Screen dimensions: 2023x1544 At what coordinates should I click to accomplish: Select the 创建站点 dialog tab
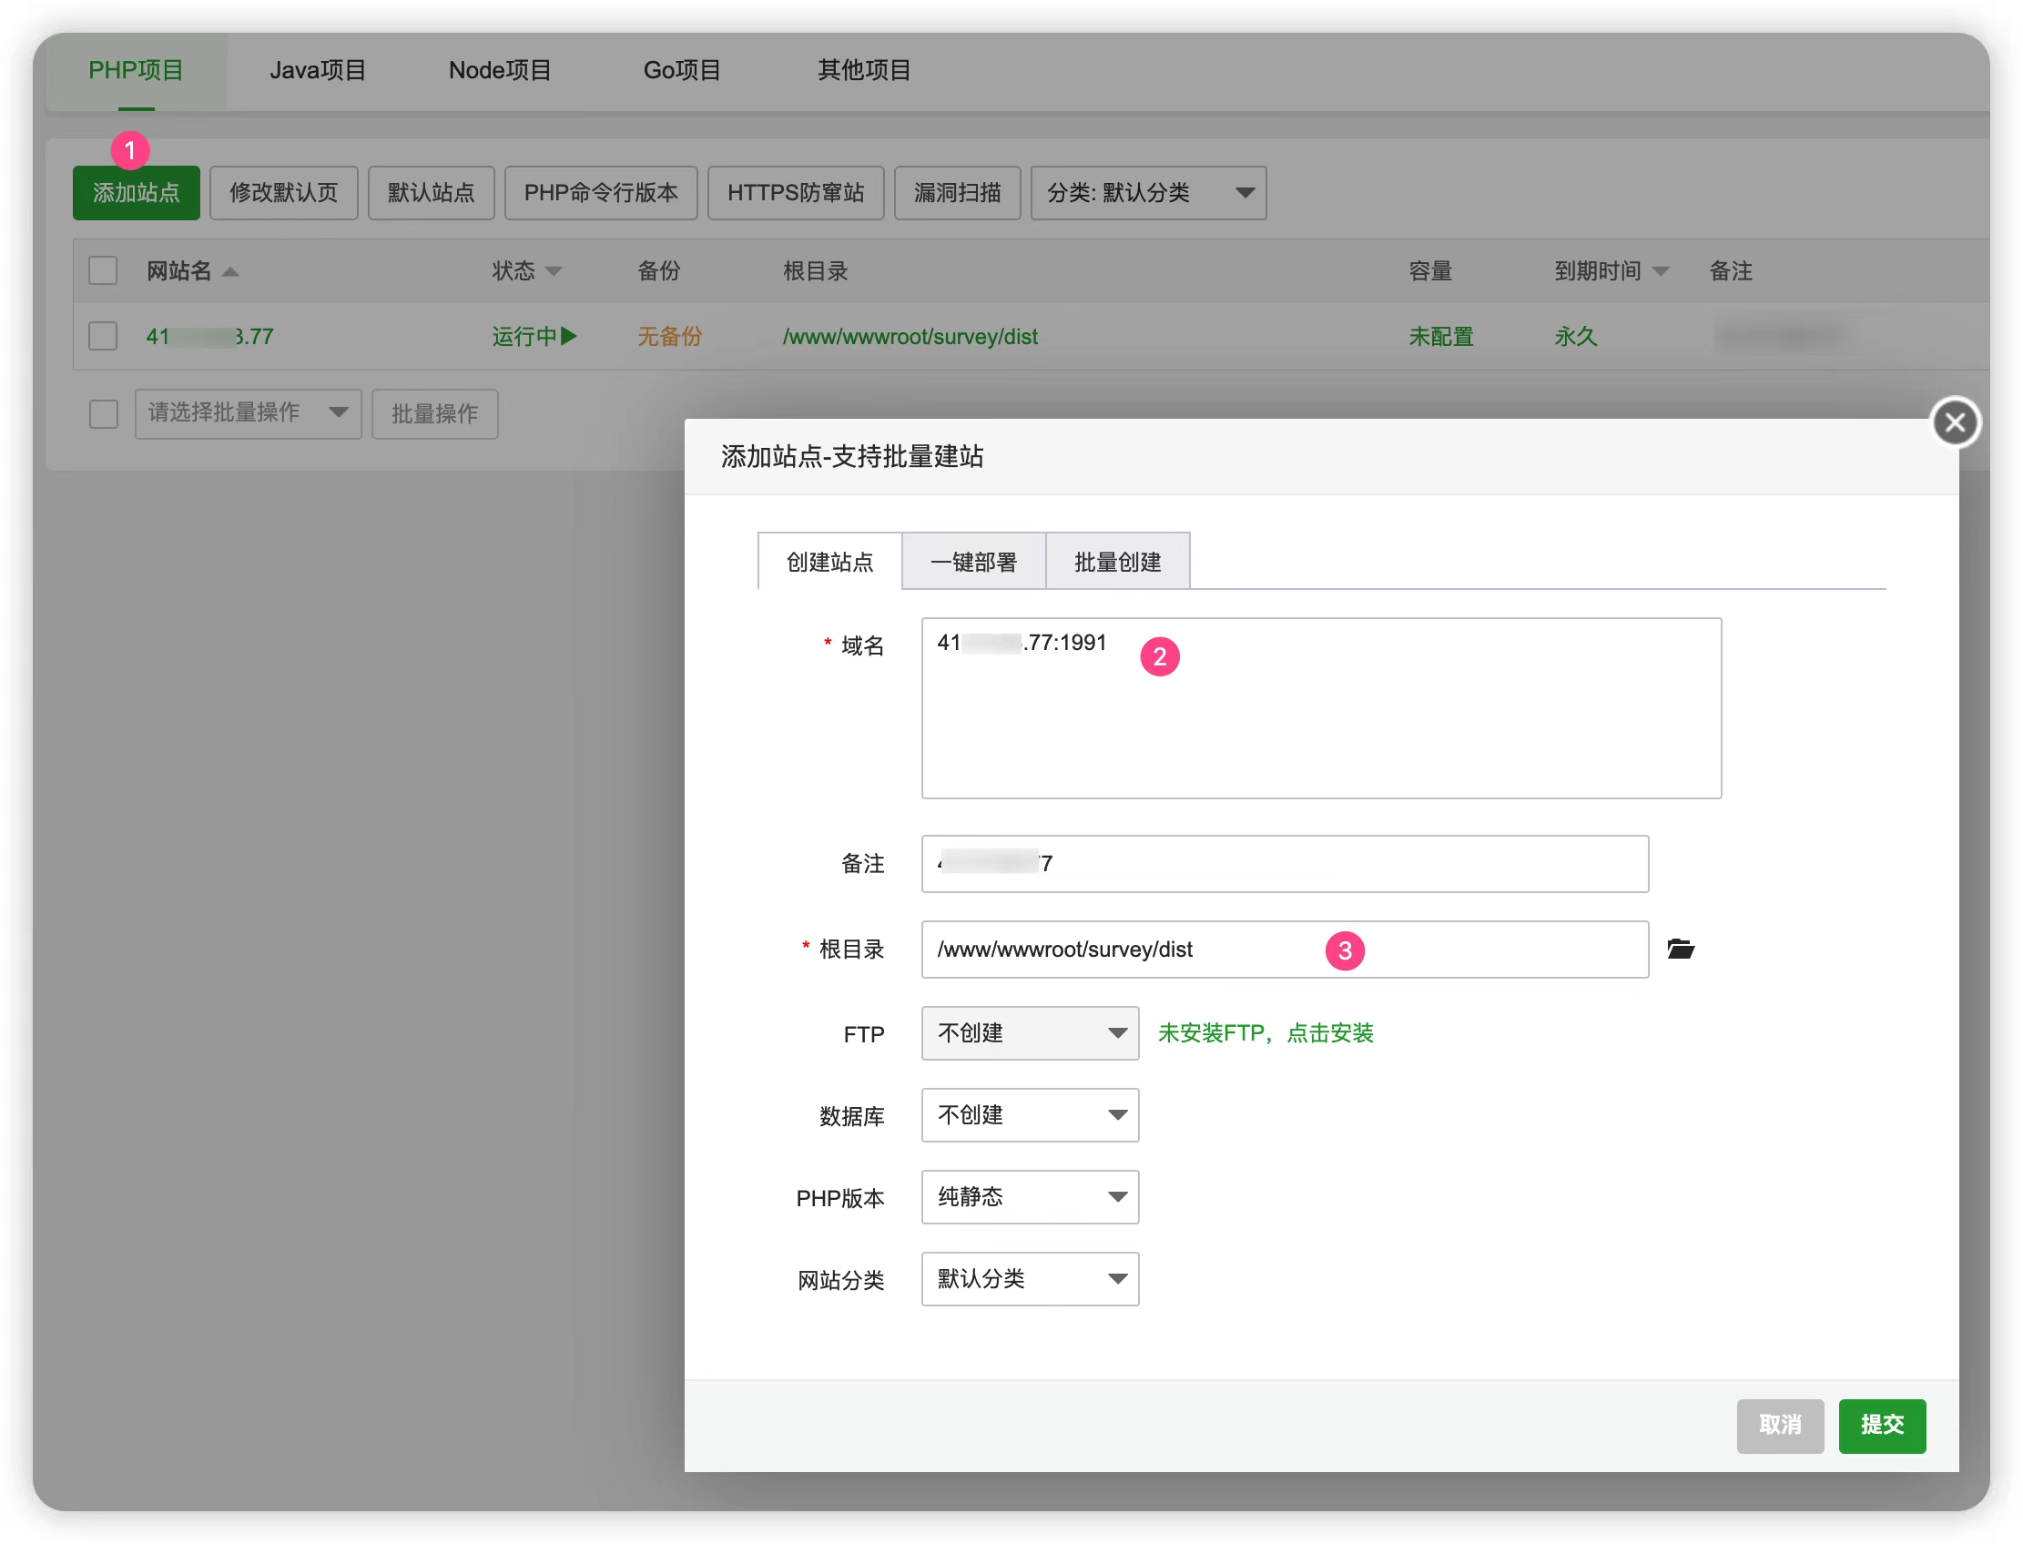[829, 562]
